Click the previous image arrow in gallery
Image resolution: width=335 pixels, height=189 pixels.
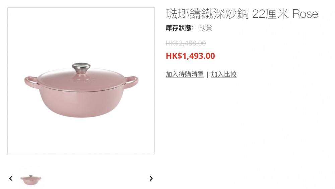pyautogui.click(x=11, y=178)
